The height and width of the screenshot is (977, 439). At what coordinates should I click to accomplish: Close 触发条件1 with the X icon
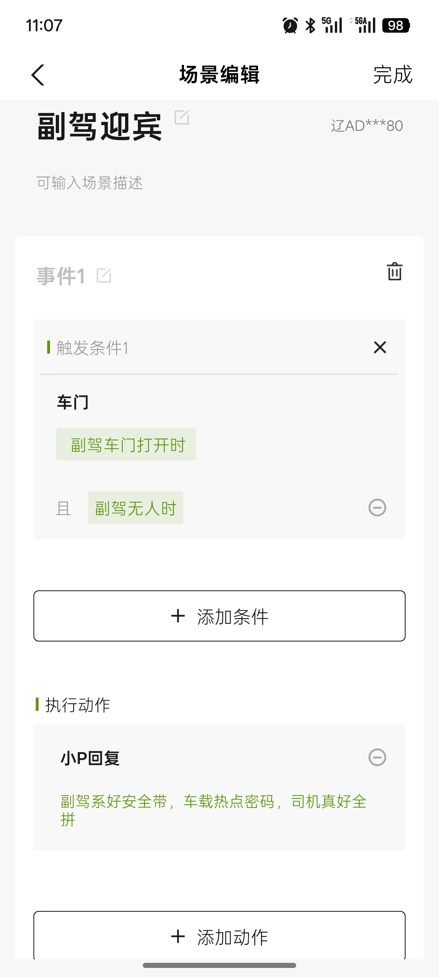click(x=380, y=347)
